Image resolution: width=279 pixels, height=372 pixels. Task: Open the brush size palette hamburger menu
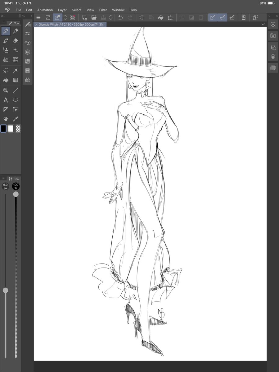click(3, 178)
